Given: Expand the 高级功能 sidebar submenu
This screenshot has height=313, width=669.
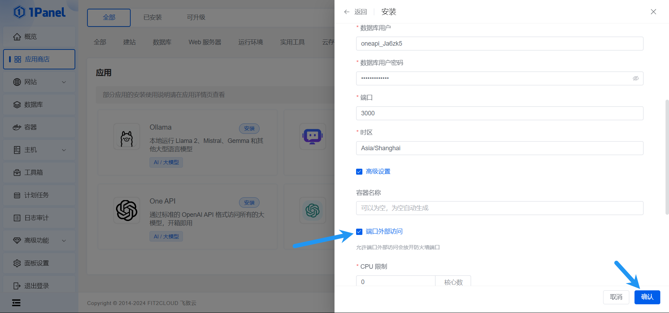Looking at the screenshot, I should tap(64, 241).
